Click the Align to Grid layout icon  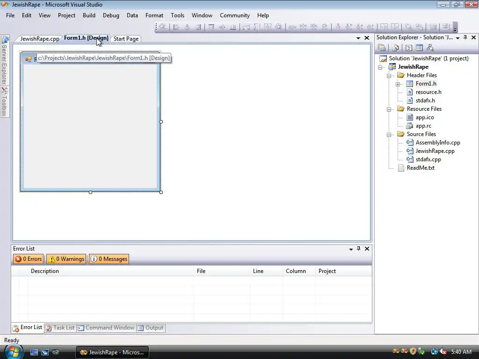[x=162, y=27]
